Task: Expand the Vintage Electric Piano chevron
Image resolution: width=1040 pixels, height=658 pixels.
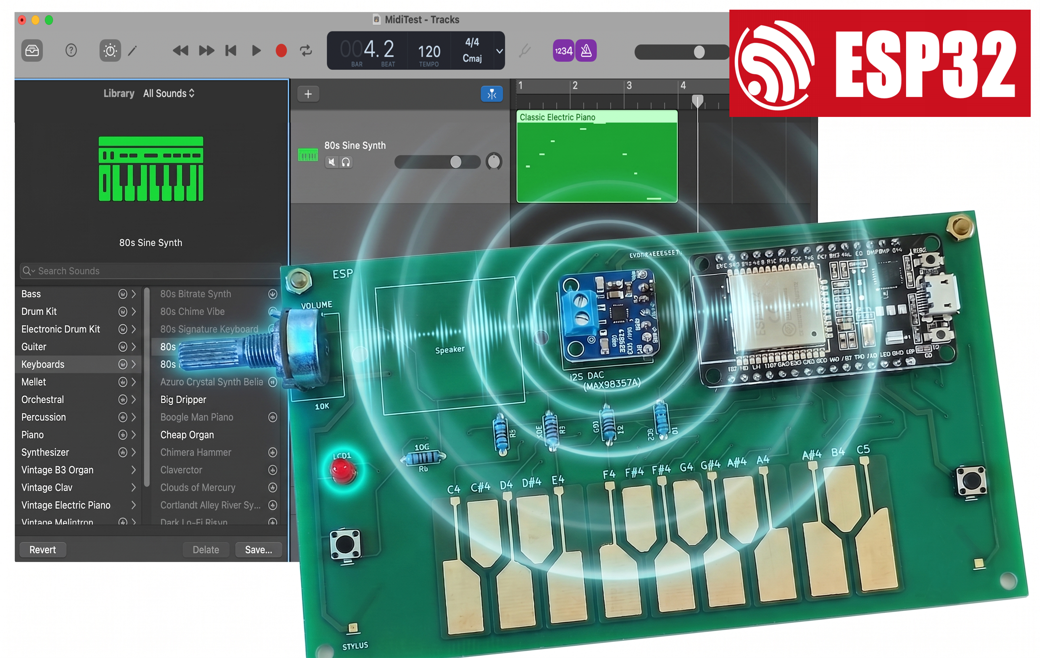Action: pos(134,506)
